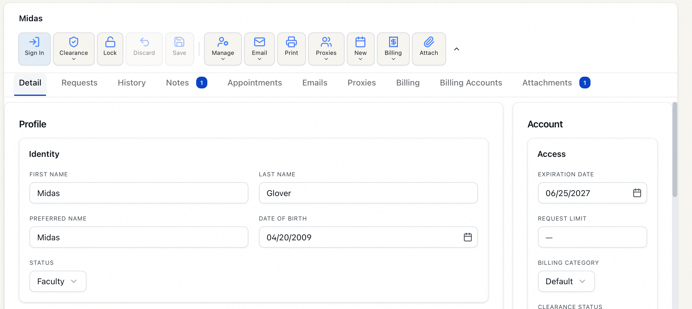The image size is (692, 309).
Task: Open the Expiration Date calendar picker
Action: [x=637, y=193]
